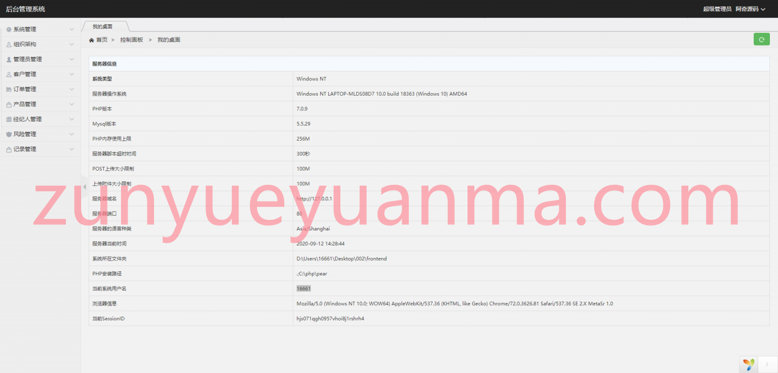Click the Windows NT system type value
The width and height of the screenshot is (778, 373).
(312, 79)
